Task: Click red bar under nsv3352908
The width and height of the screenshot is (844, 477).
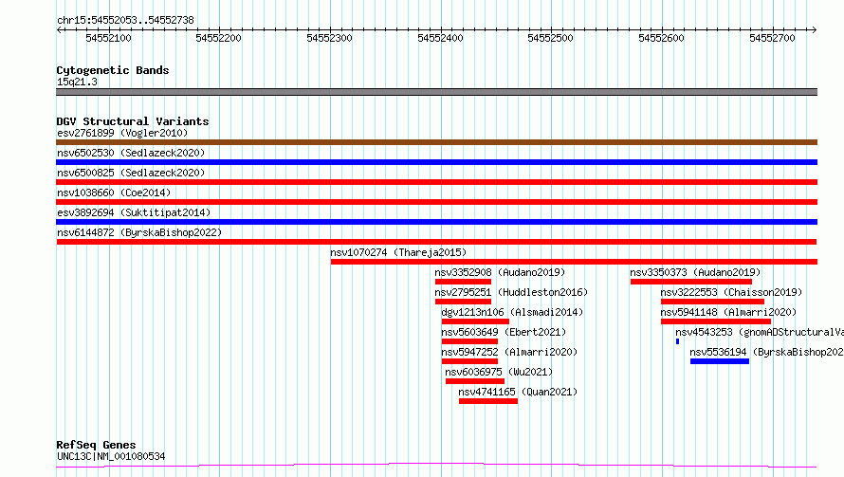Action: (x=463, y=282)
